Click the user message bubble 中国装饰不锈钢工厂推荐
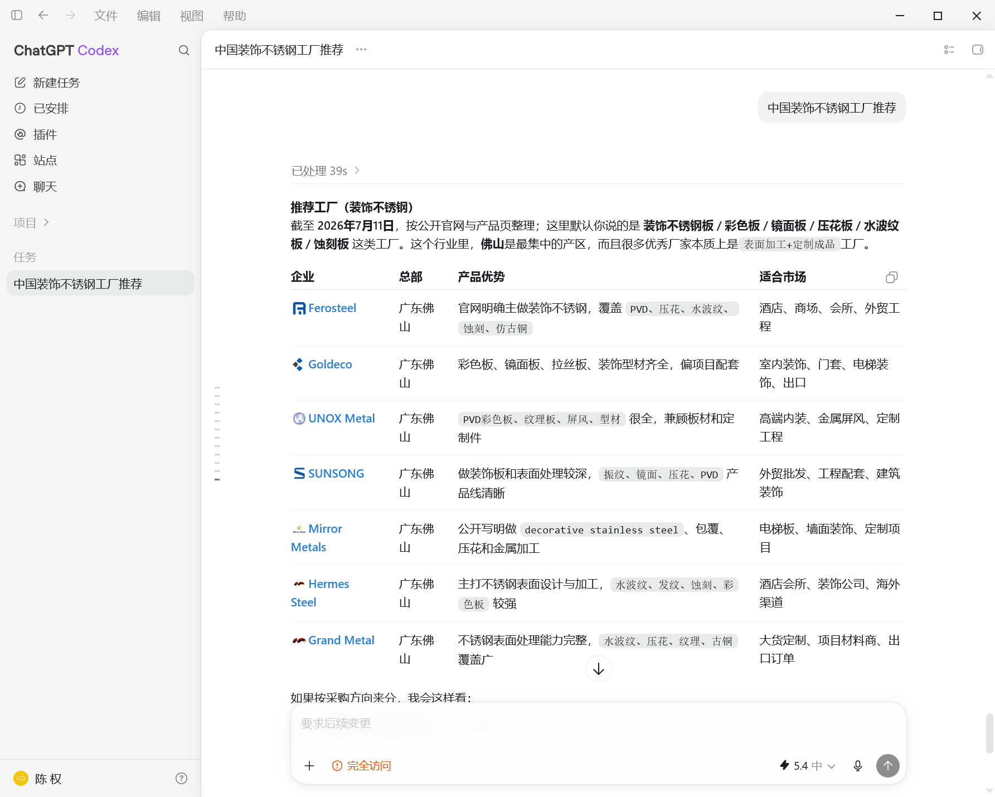 [x=832, y=108]
